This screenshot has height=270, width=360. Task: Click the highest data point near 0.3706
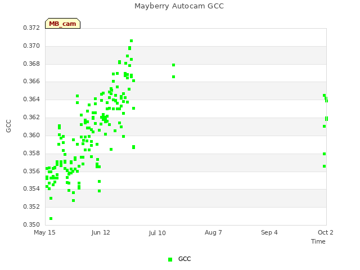pyautogui.click(x=131, y=41)
